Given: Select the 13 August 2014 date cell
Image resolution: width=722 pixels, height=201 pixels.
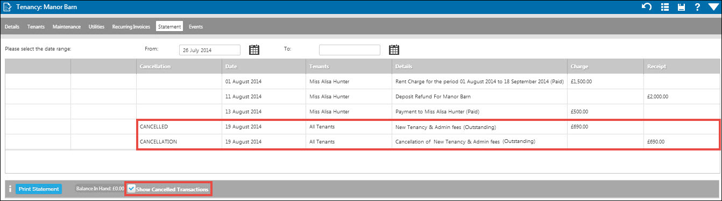Looking at the screenshot, I should coord(264,112).
